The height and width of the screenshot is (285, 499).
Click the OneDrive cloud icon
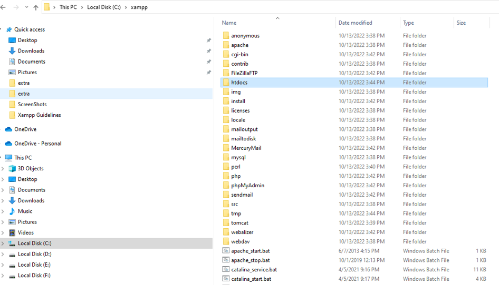pyautogui.click(x=9, y=129)
